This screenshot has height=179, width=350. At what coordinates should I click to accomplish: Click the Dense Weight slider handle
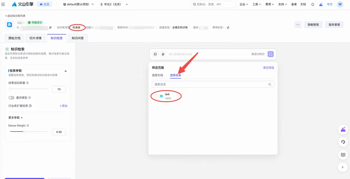click(24, 132)
